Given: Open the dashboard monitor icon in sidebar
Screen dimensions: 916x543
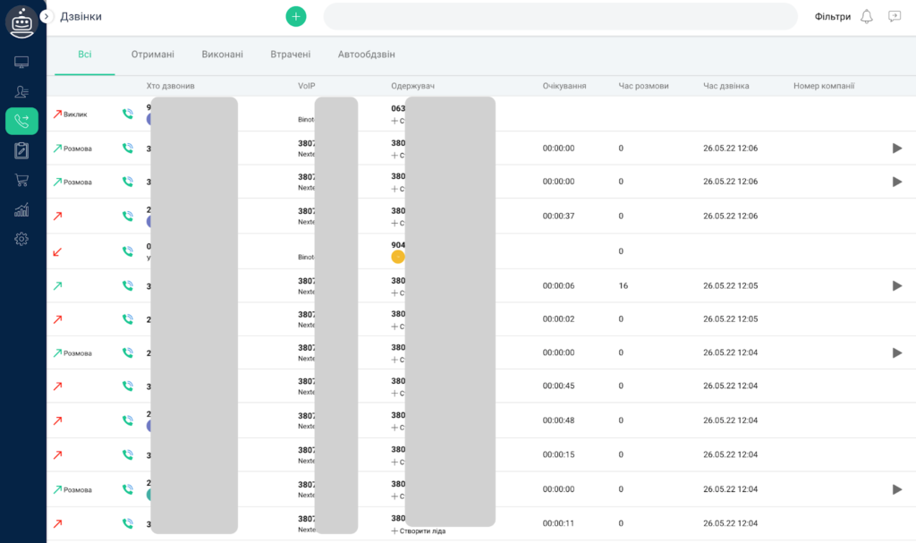Looking at the screenshot, I should coord(21,63).
